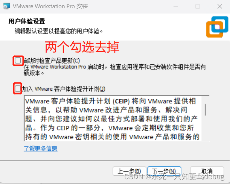
Task: Toggle the 加入 VMware 客户体验提升计划 checkbox
Action: pos(18,88)
